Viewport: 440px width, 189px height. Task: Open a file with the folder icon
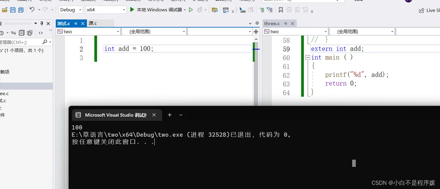(4, 10)
